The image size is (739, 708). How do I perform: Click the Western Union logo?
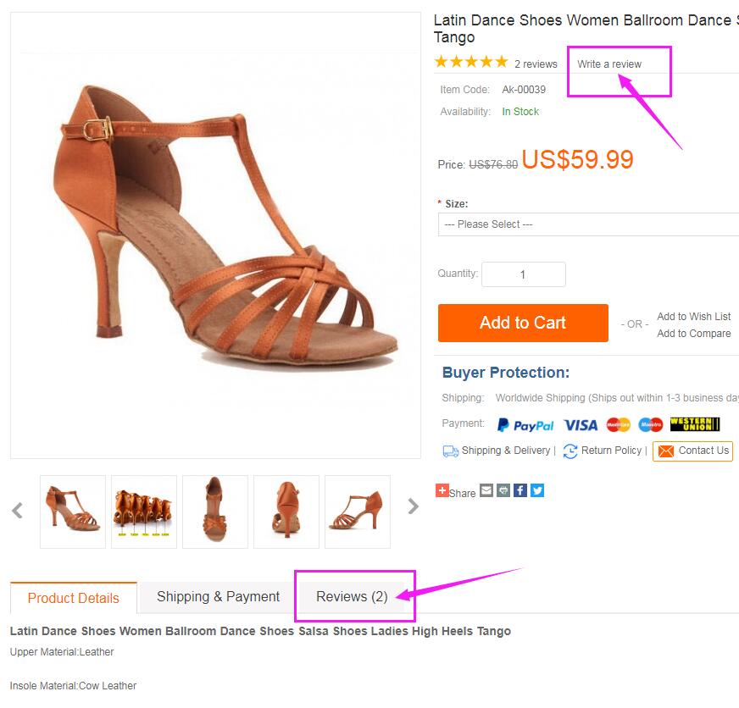point(695,424)
